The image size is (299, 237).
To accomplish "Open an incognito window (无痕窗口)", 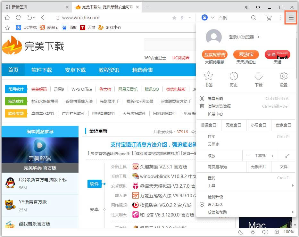I will tap(233, 125).
